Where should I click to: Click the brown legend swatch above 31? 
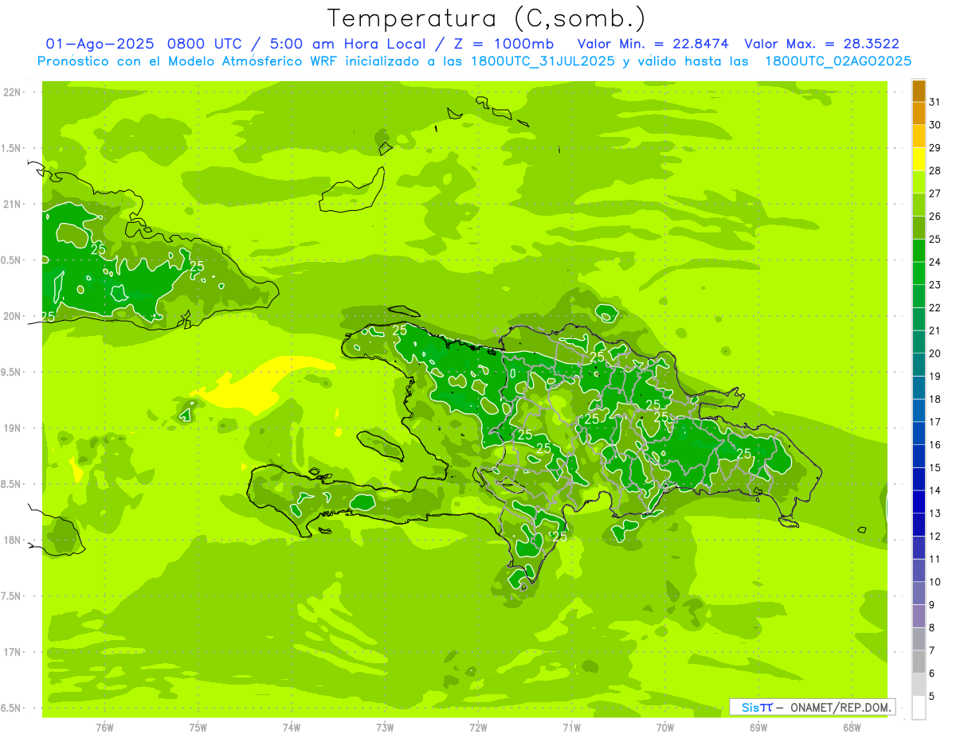[919, 91]
